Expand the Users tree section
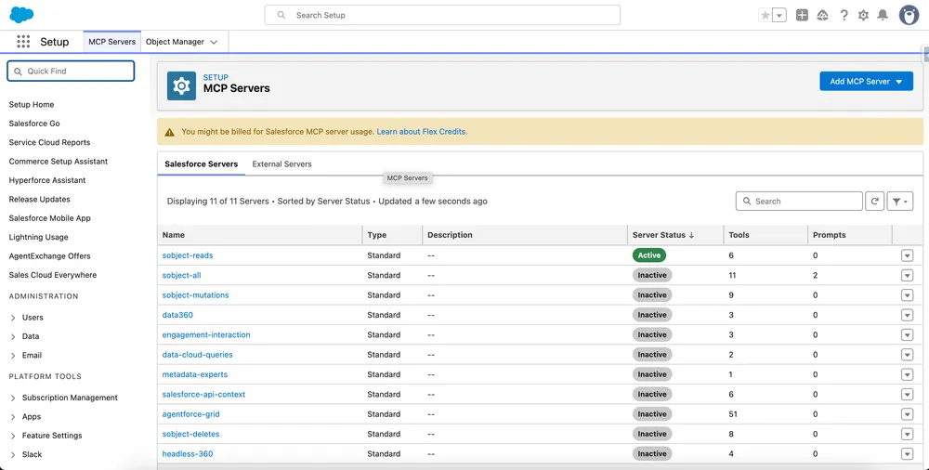 coord(13,318)
